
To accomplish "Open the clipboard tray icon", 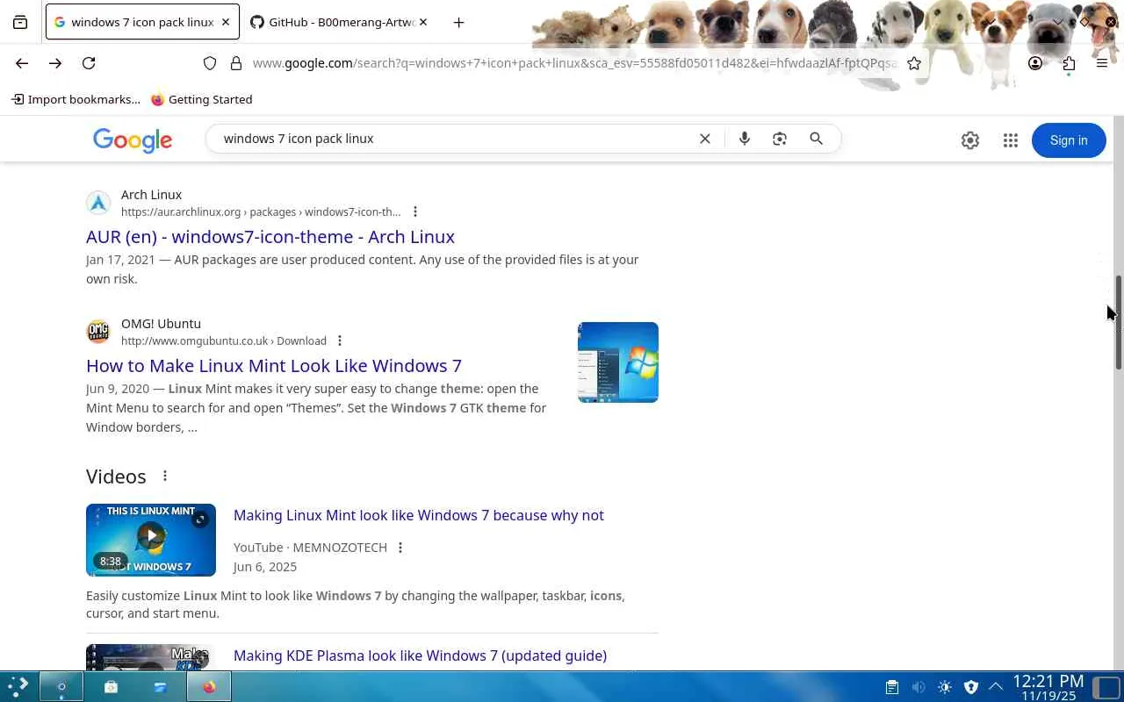I will click(x=892, y=687).
